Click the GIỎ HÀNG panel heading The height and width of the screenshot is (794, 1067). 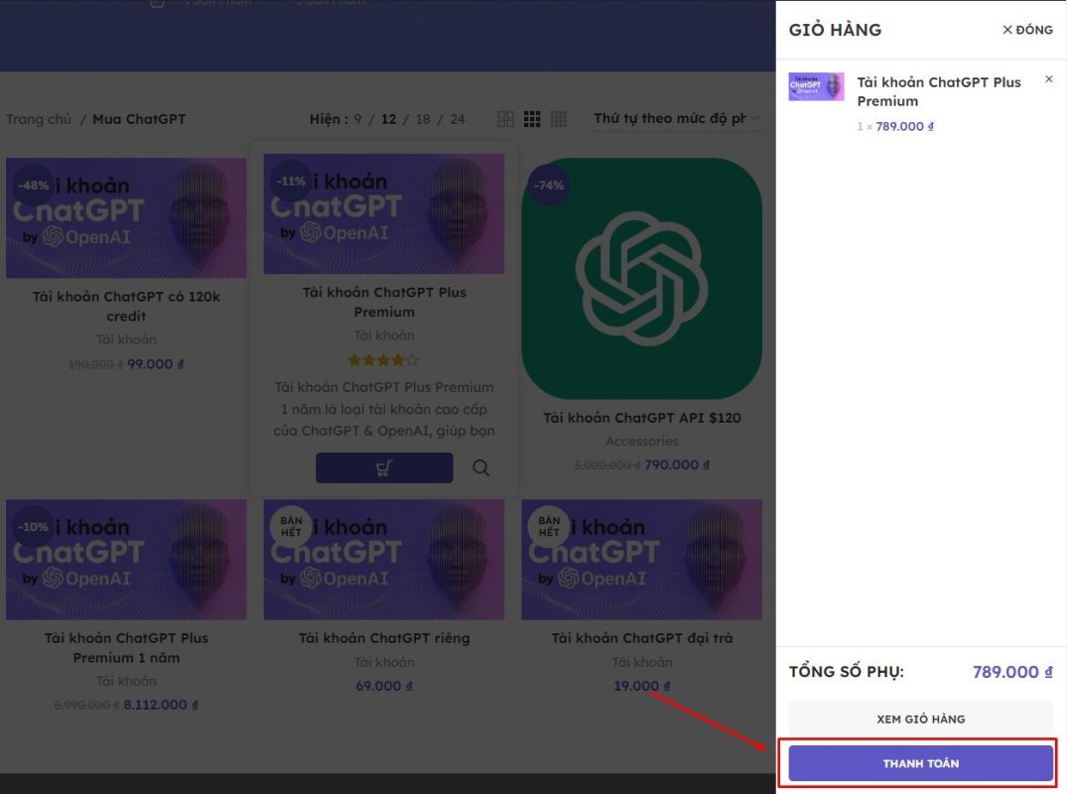tap(835, 30)
